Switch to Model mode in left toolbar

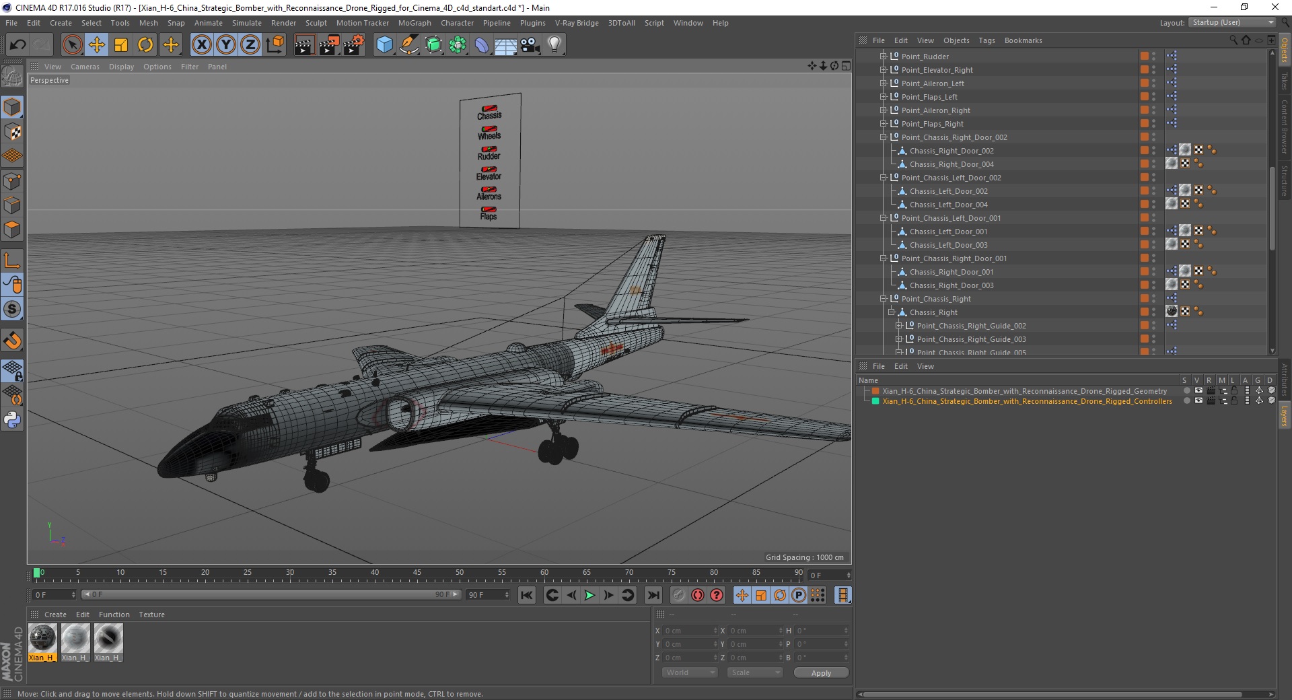[x=12, y=108]
